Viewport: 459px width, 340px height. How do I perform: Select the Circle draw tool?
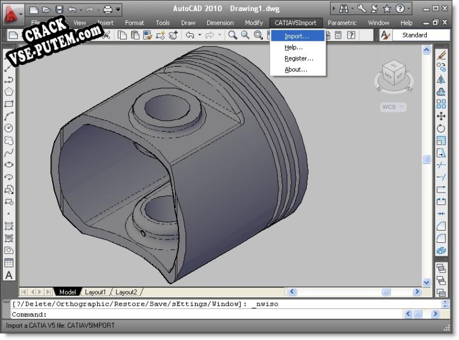[9, 128]
